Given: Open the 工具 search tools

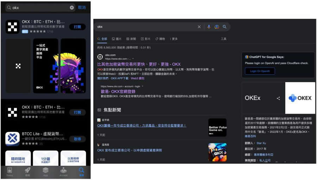Looking at the screenshot, I should pos(224,39).
